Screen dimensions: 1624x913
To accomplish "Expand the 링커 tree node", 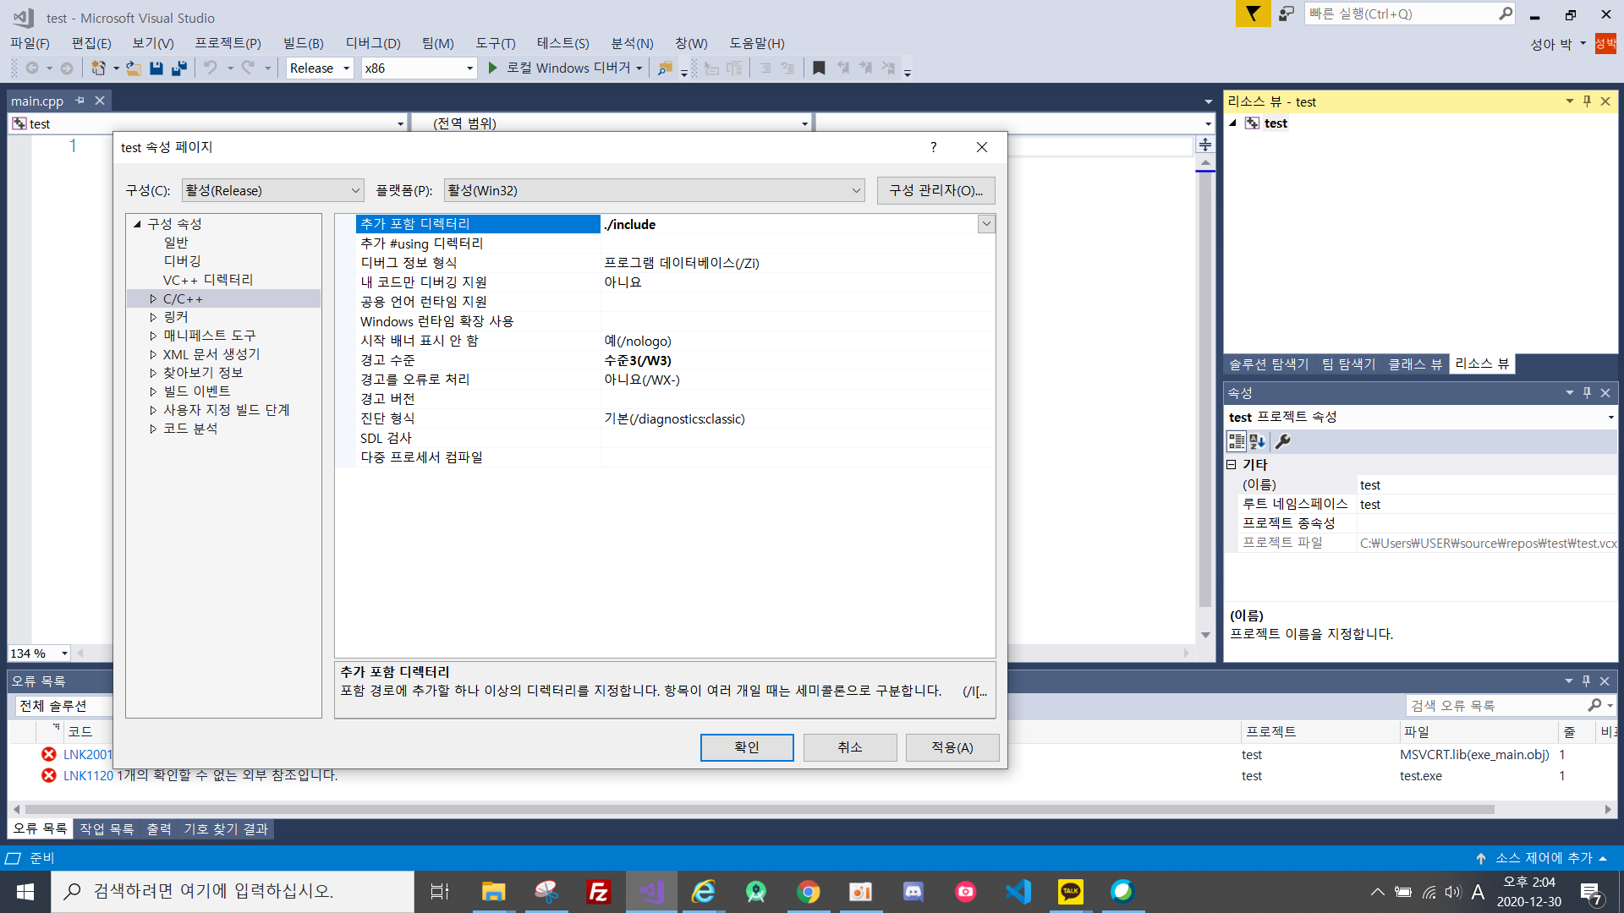I will click(x=153, y=317).
